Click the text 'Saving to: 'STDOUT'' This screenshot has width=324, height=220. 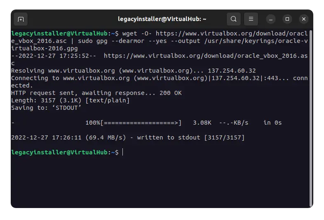click(46, 108)
